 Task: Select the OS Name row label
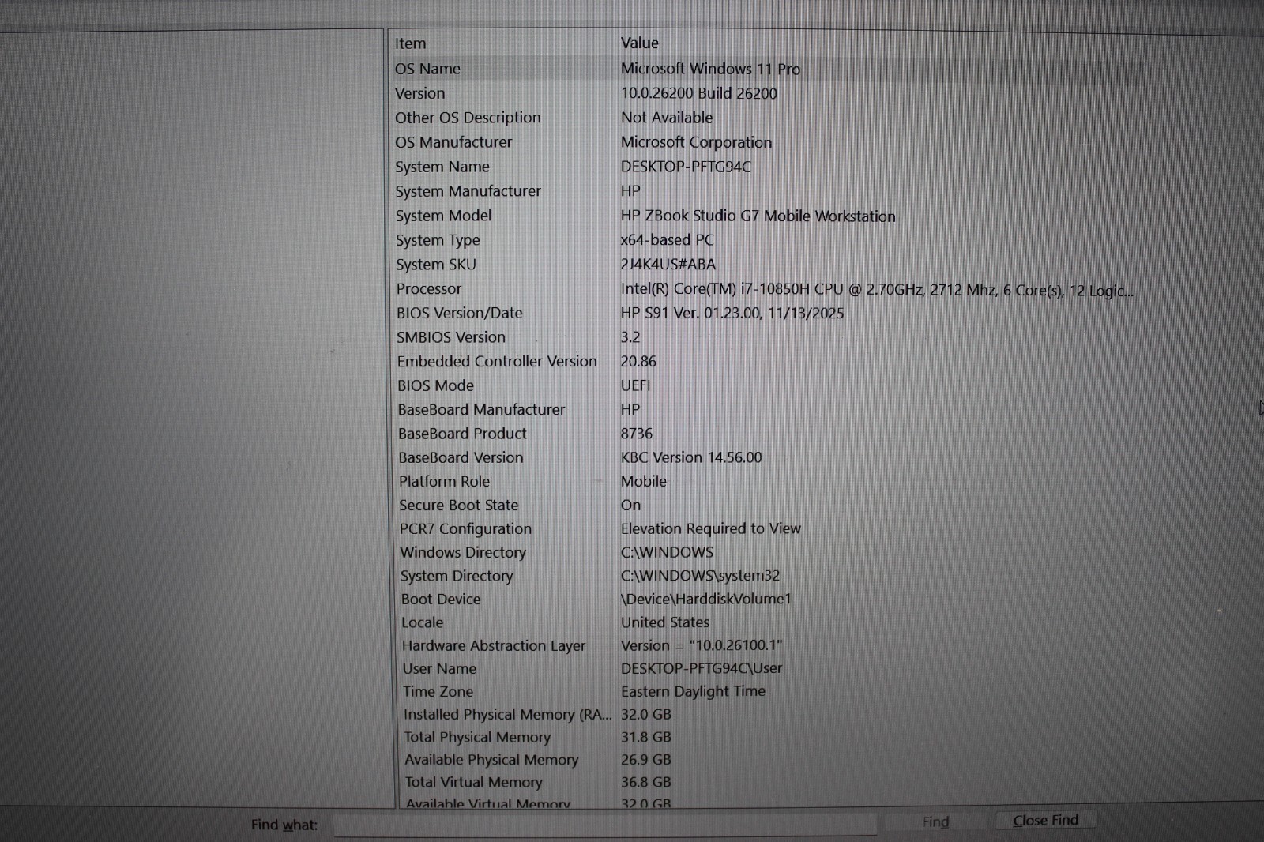427,69
